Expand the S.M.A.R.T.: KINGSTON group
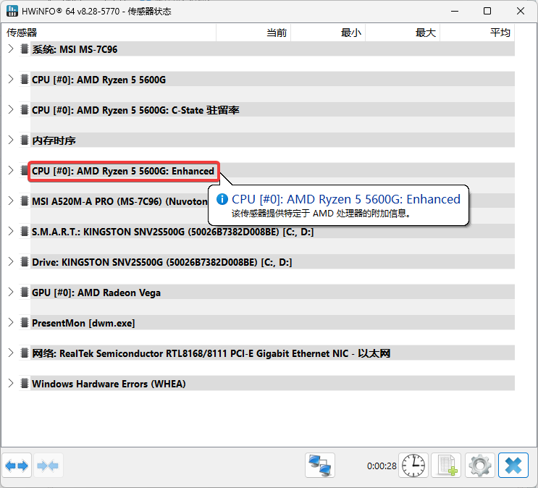The width and height of the screenshot is (538, 488). [x=11, y=231]
